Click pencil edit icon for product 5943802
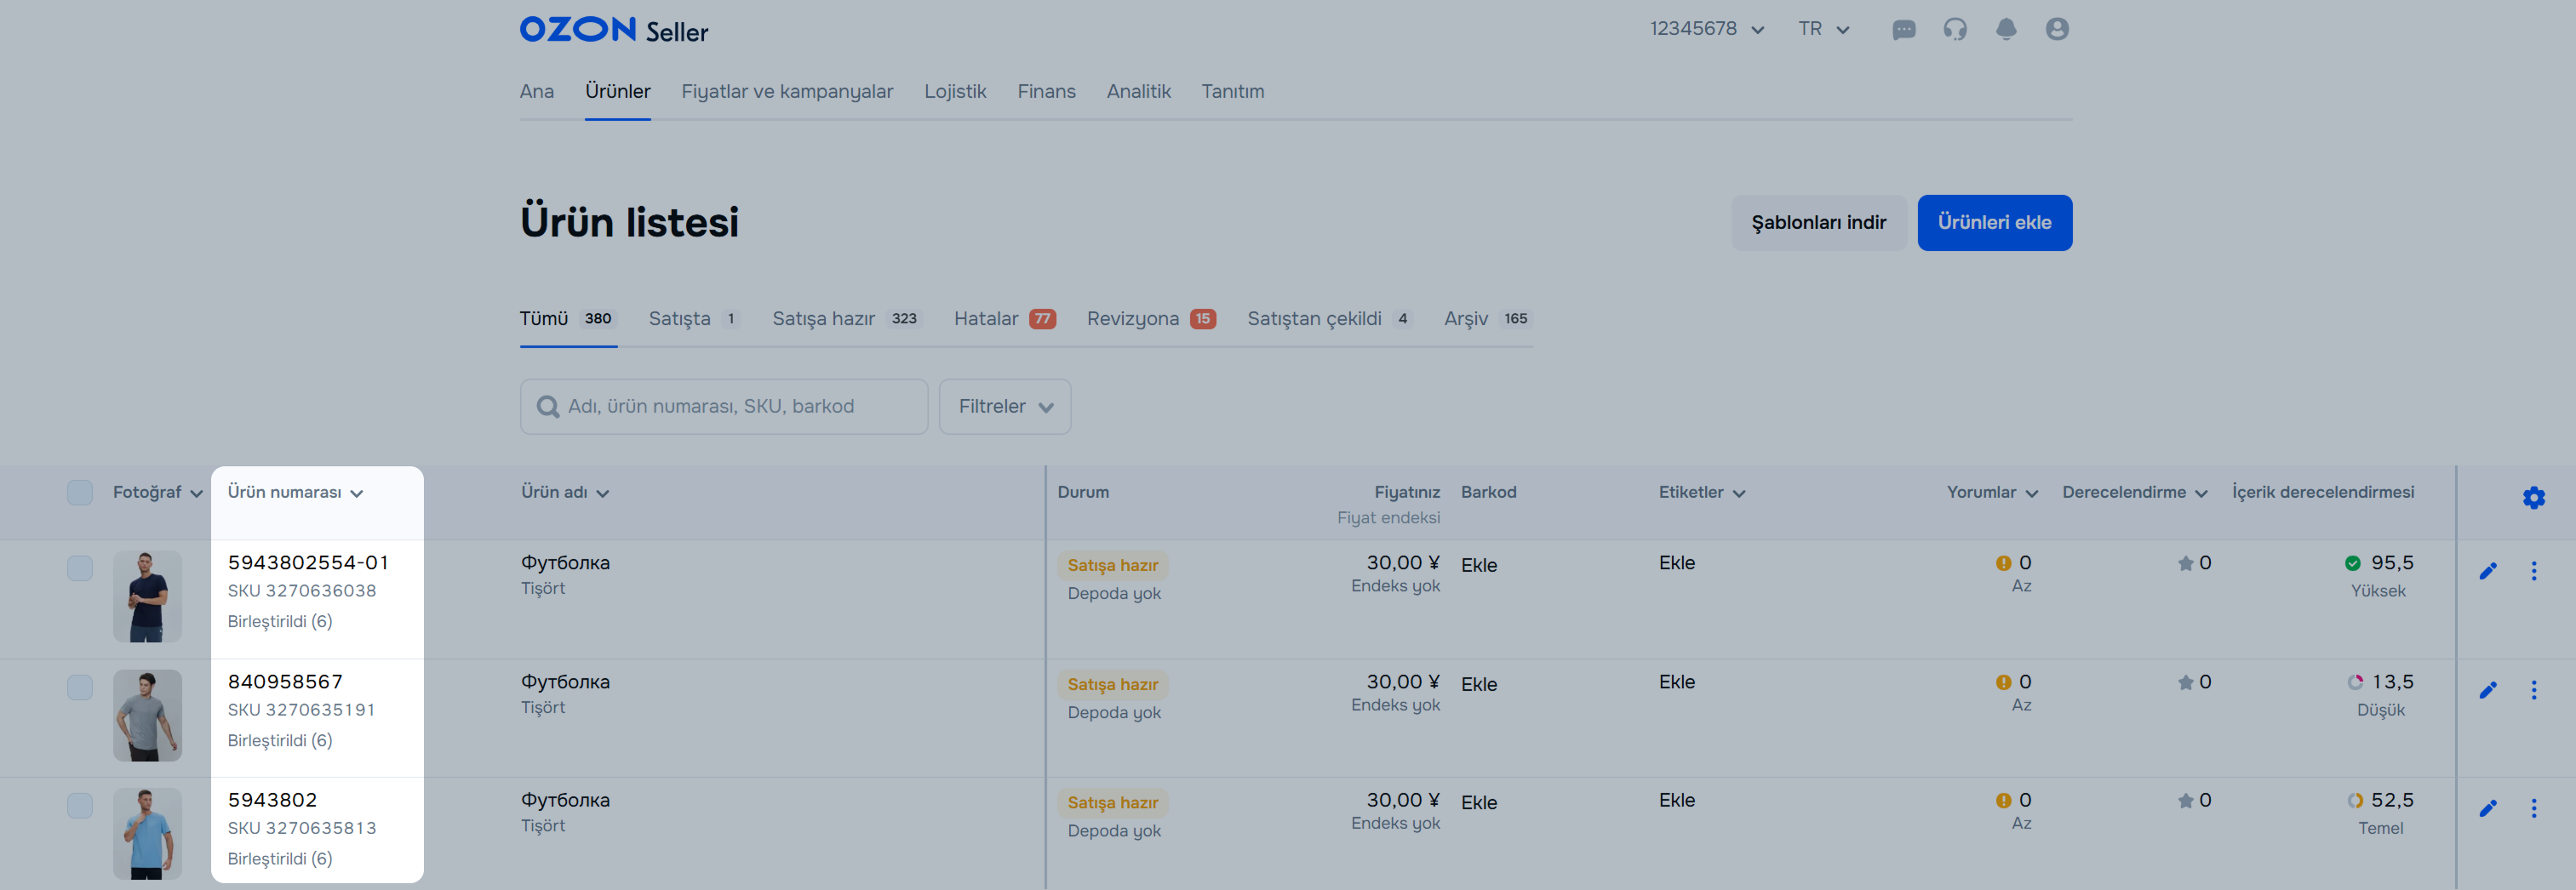 pyautogui.click(x=2488, y=808)
